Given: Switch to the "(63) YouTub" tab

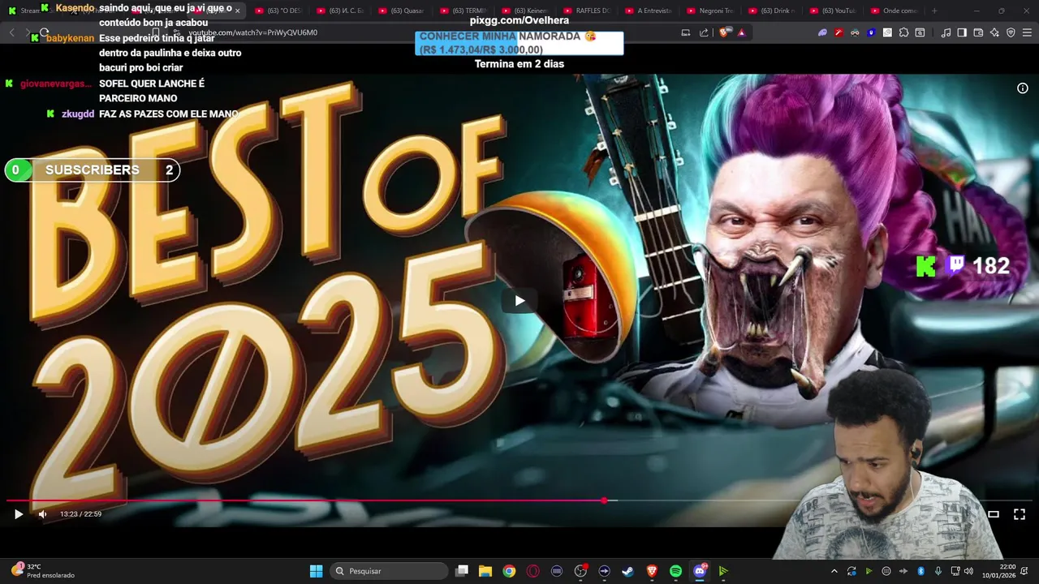Looking at the screenshot, I should pos(833,11).
